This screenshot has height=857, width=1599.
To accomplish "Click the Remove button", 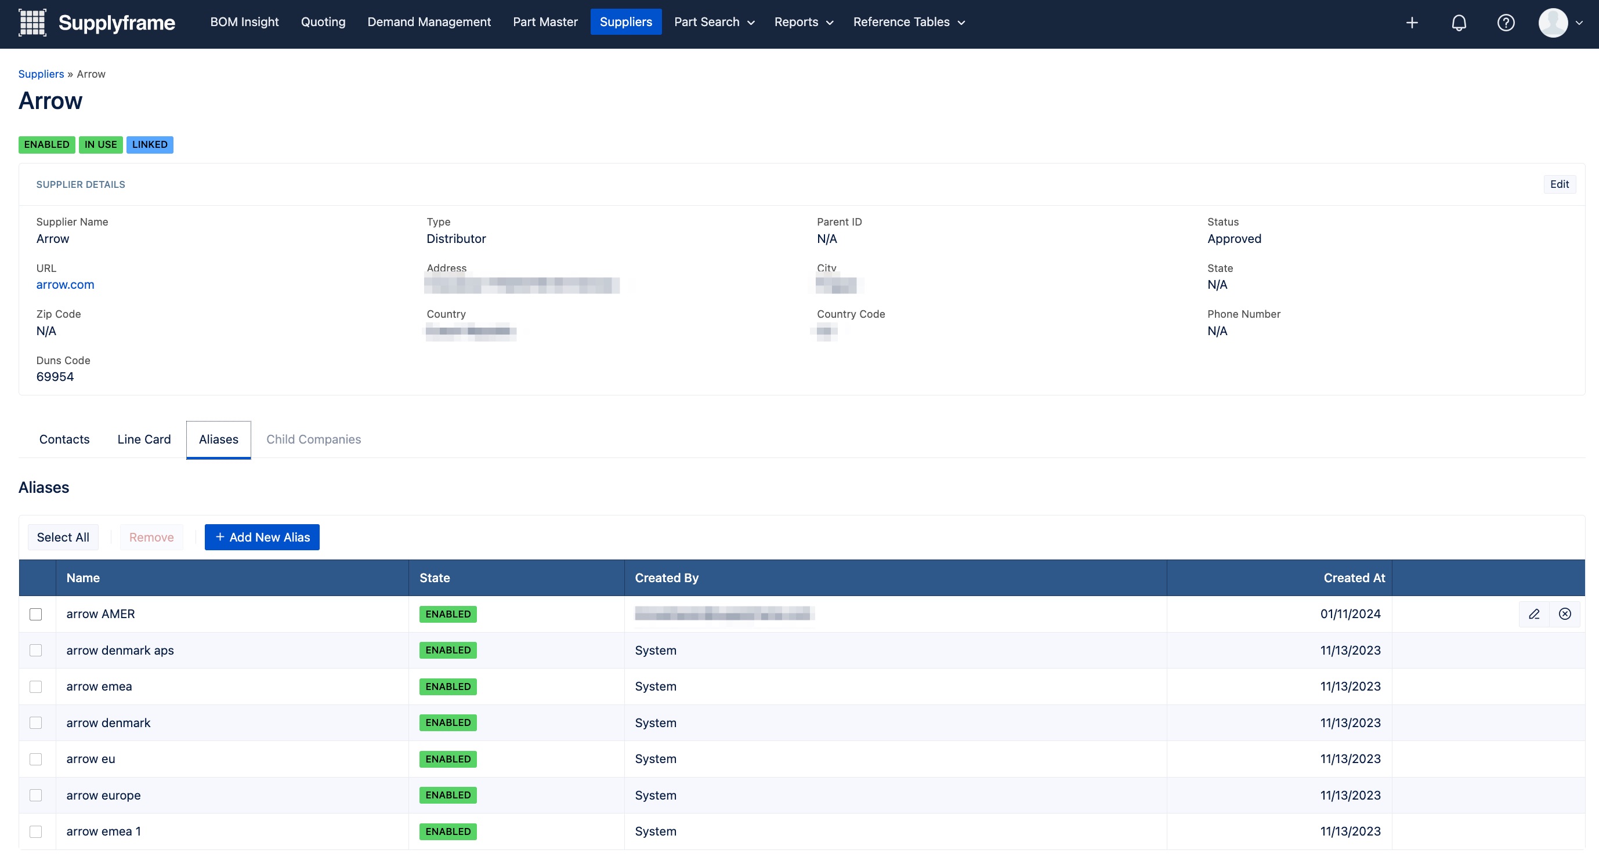I will click(151, 538).
